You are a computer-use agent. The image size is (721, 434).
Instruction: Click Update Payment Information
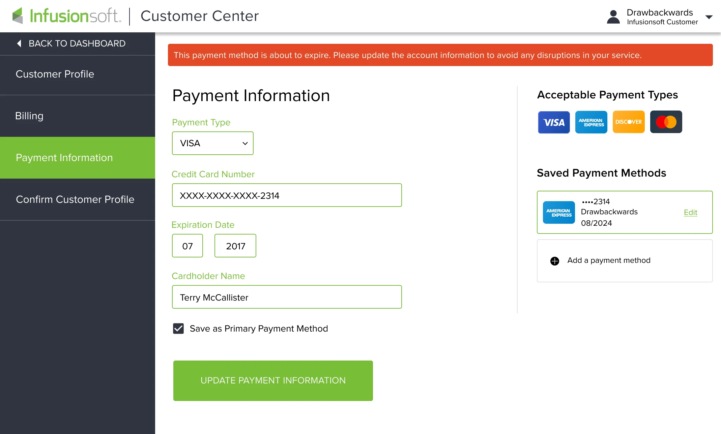pyautogui.click(x=273, y=380)
